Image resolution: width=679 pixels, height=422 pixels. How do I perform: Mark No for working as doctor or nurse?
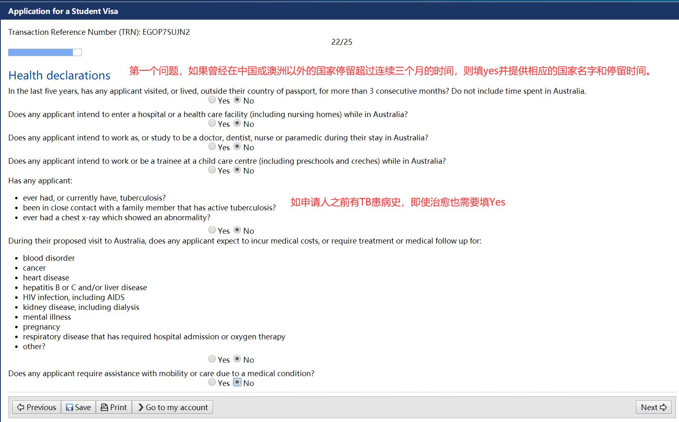[237, 147]
